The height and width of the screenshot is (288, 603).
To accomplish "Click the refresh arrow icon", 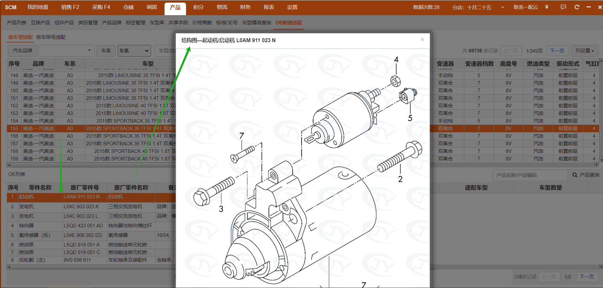I will [x=577, y=7].
